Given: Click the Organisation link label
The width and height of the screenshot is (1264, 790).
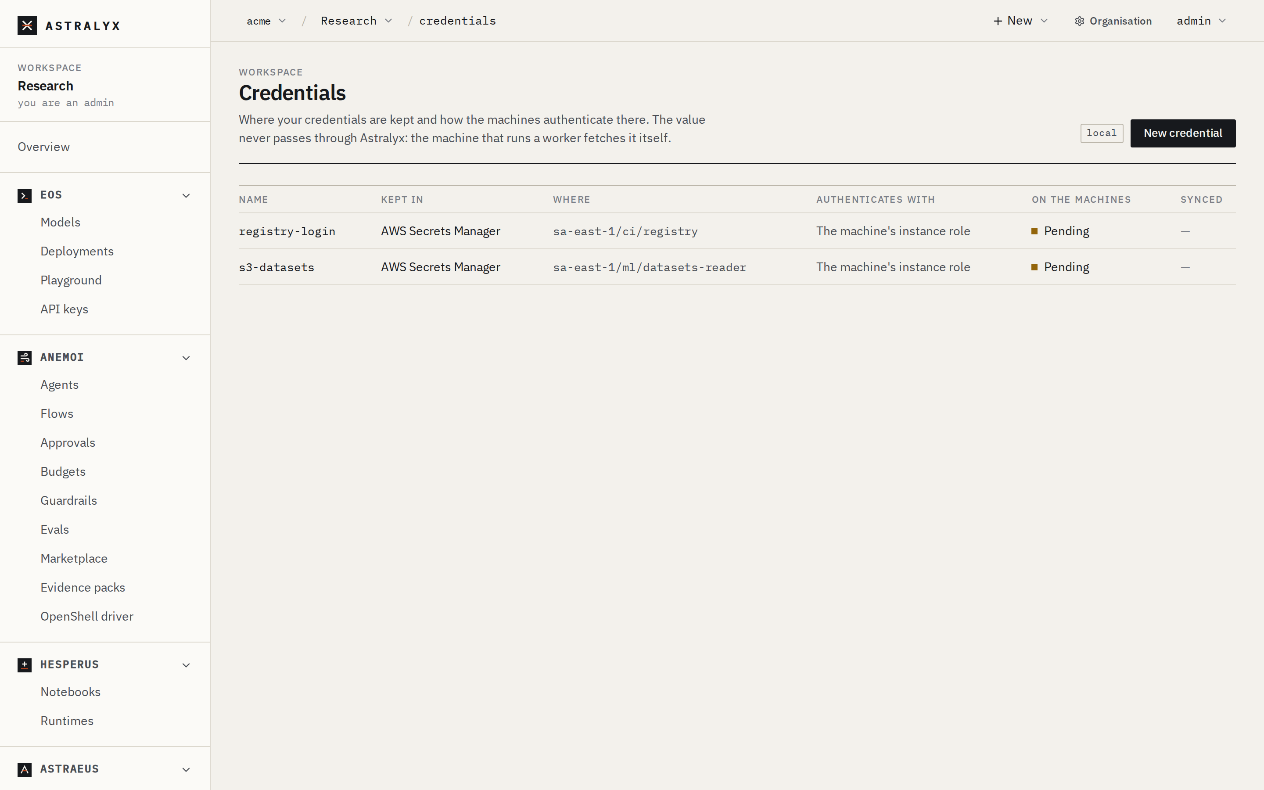Looking at the screenshot, I should click(x=1120, y=21).
